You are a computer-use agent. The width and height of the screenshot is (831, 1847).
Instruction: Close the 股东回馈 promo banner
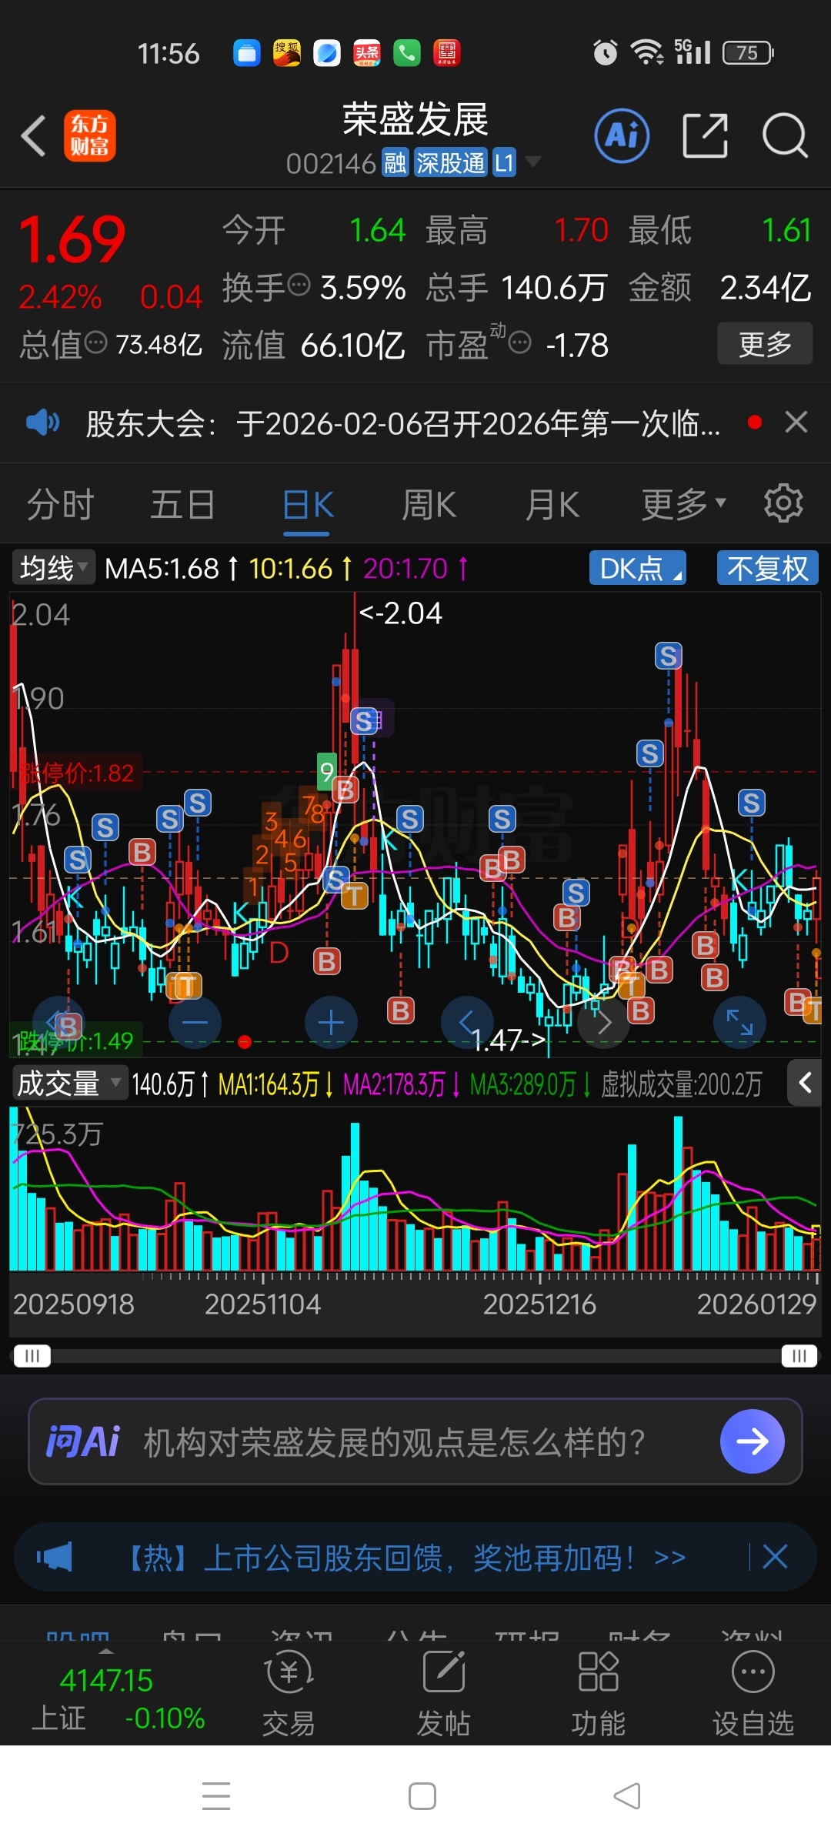pos(775,1557)
